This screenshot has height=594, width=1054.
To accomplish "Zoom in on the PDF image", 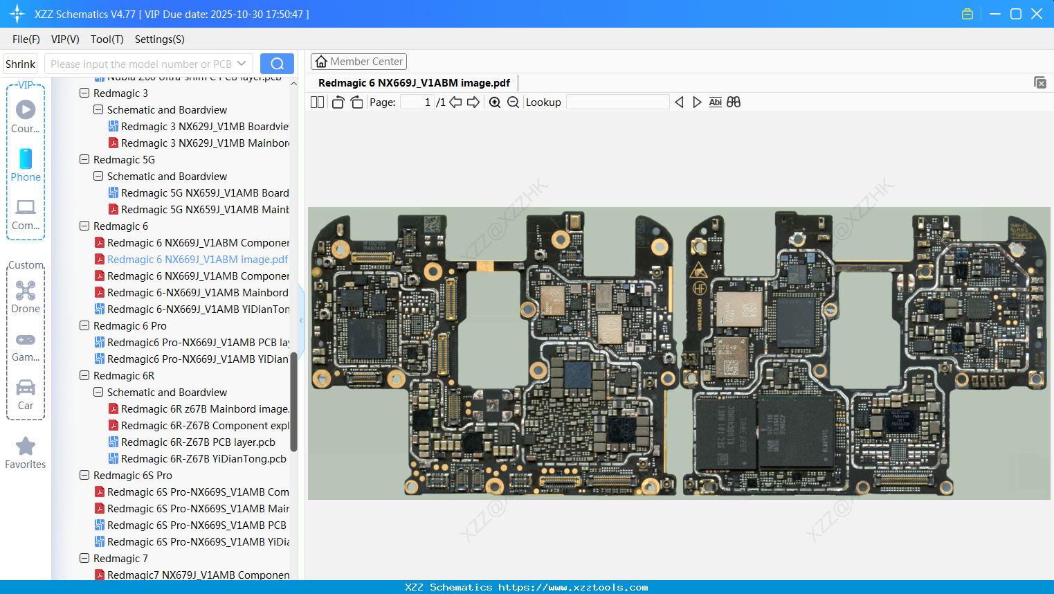I will pos(494,102).
